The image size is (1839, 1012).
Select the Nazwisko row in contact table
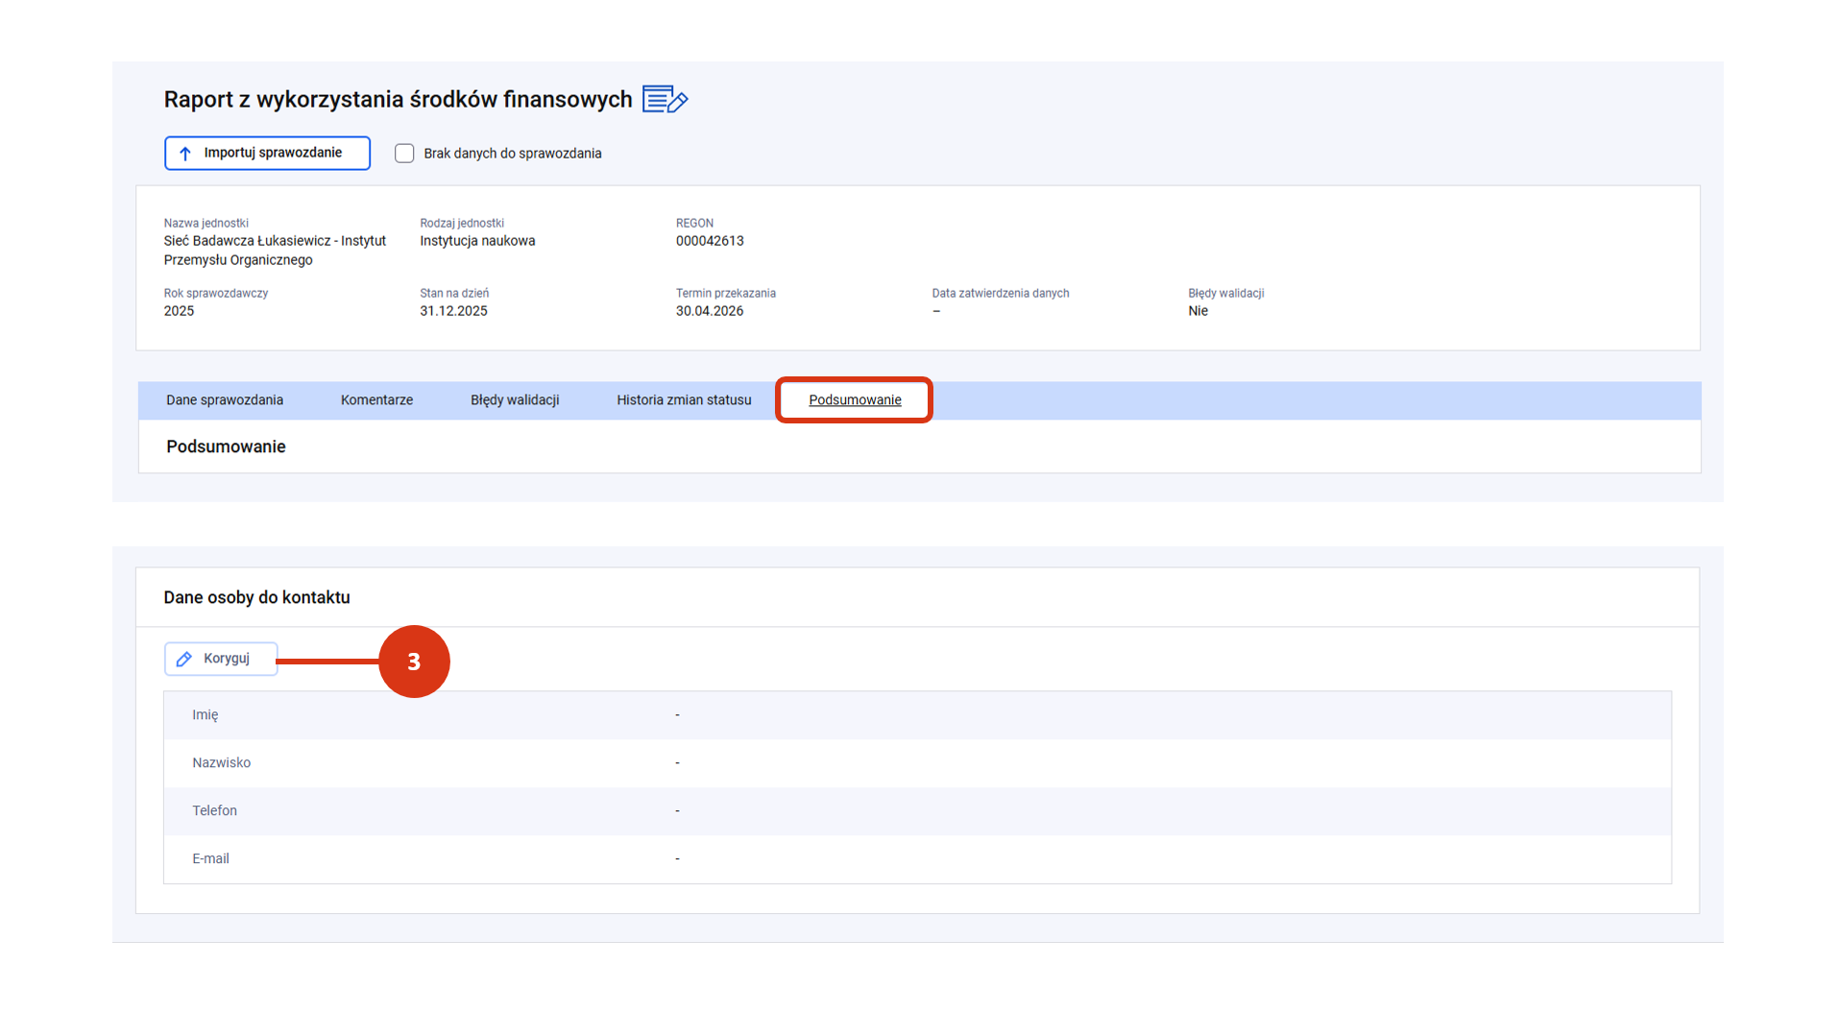click(917, 763)
